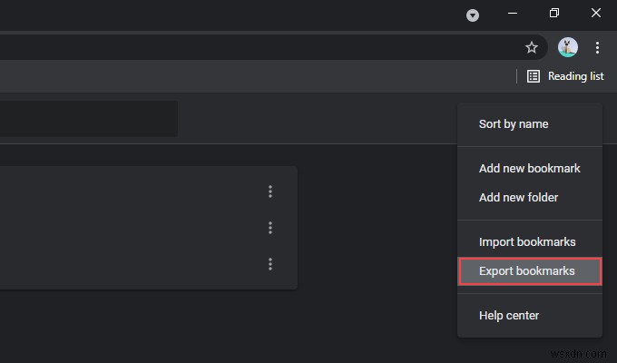
Task: Open the tab search dropdown arrow
Action: 473,15
